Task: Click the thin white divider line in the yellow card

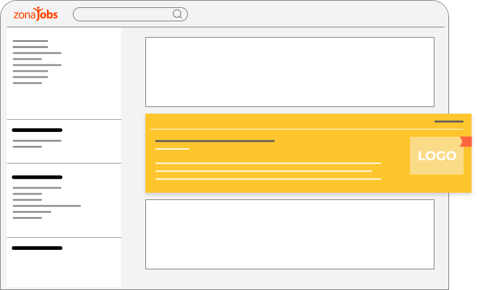Action: (x=307, y=129)
